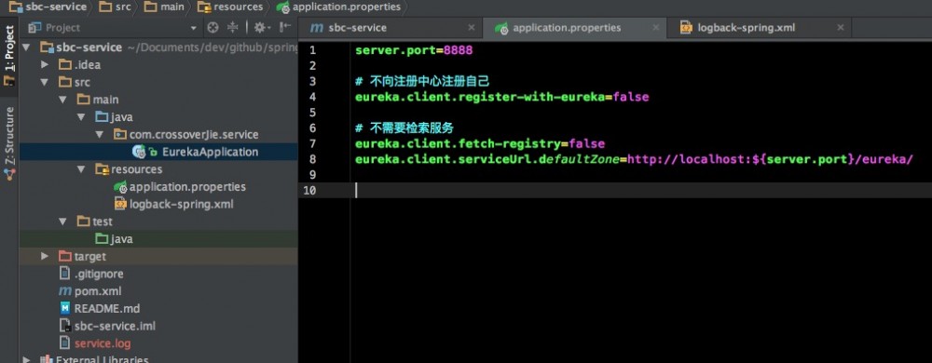Click the scroll from source crosshair icon
Viewport: 932px width, 363px height.
212,27
